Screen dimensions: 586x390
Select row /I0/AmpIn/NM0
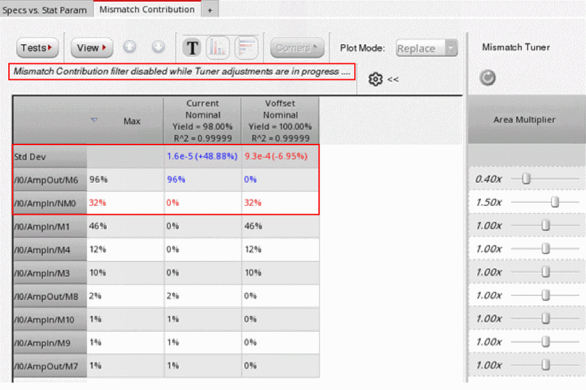click(x=50, y=203)
